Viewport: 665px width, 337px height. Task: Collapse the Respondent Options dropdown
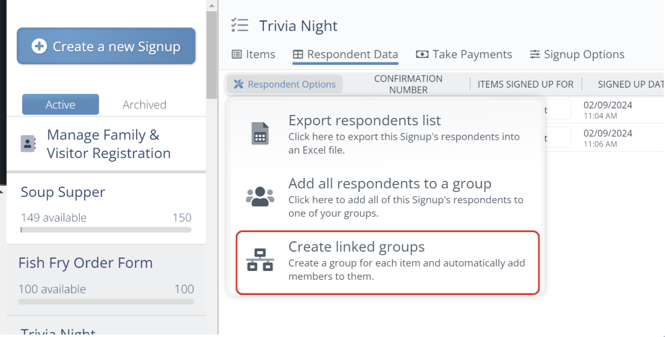pos(284,84)
